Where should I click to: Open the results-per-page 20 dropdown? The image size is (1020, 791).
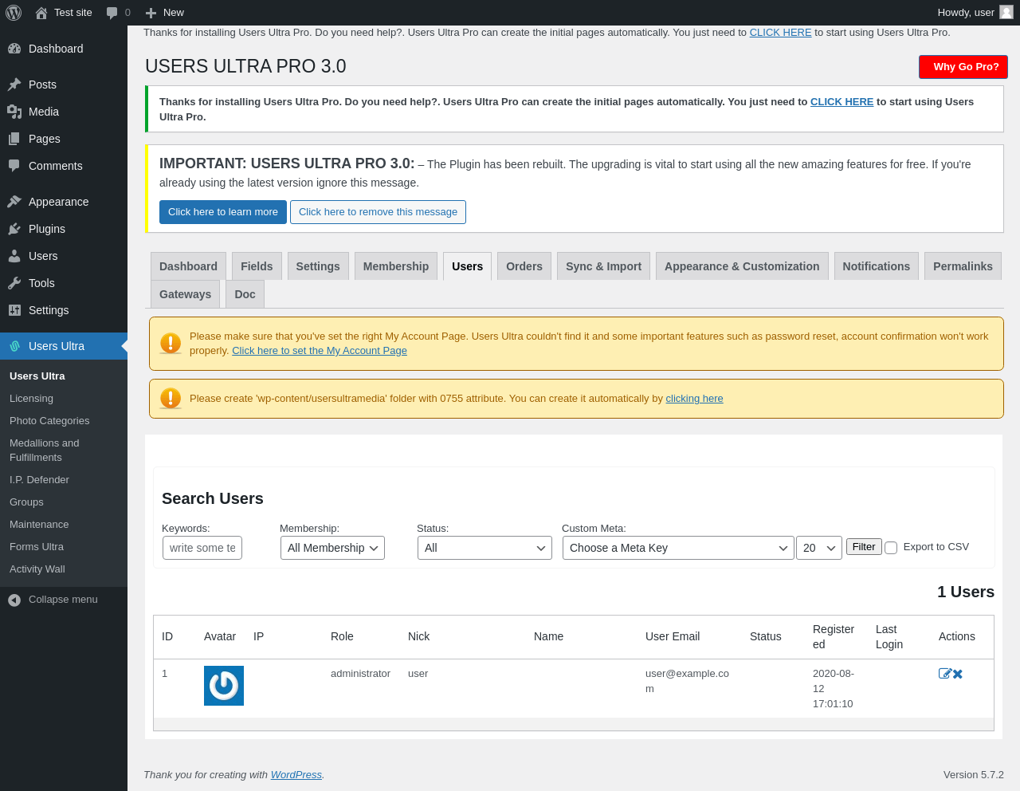pyautogui.click(x=819, y=548)
